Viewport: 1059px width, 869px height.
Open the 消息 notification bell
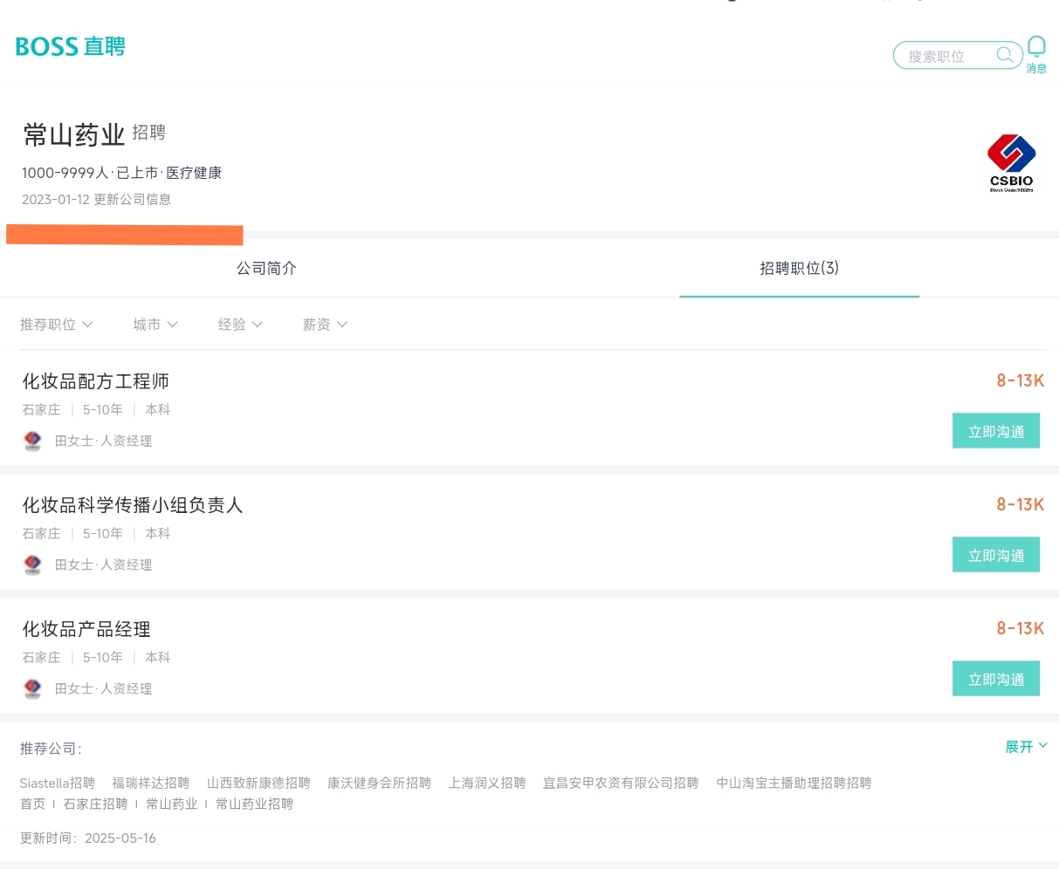[1036, 47]
